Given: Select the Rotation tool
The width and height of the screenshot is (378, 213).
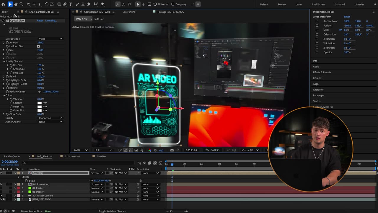Looking at the screenshot, I should 46,4.
